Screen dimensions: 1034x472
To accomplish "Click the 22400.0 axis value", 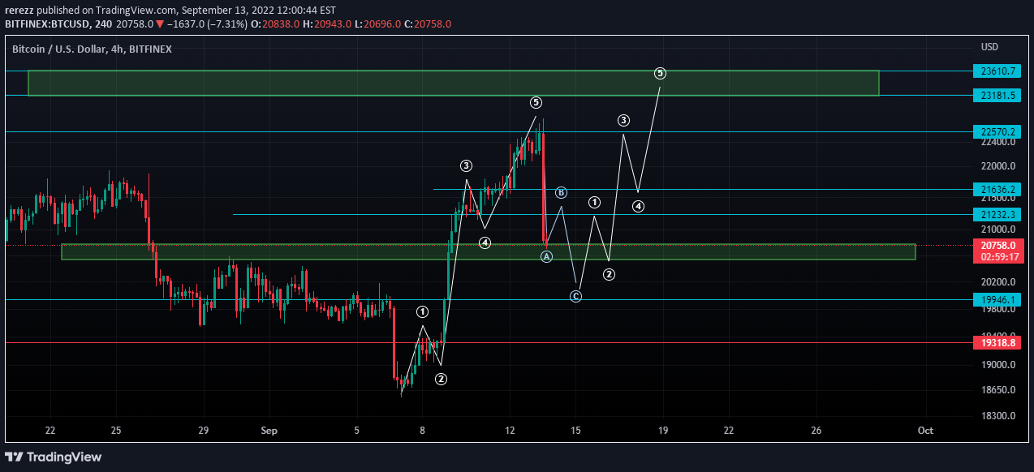I will [x=998, y=143].
